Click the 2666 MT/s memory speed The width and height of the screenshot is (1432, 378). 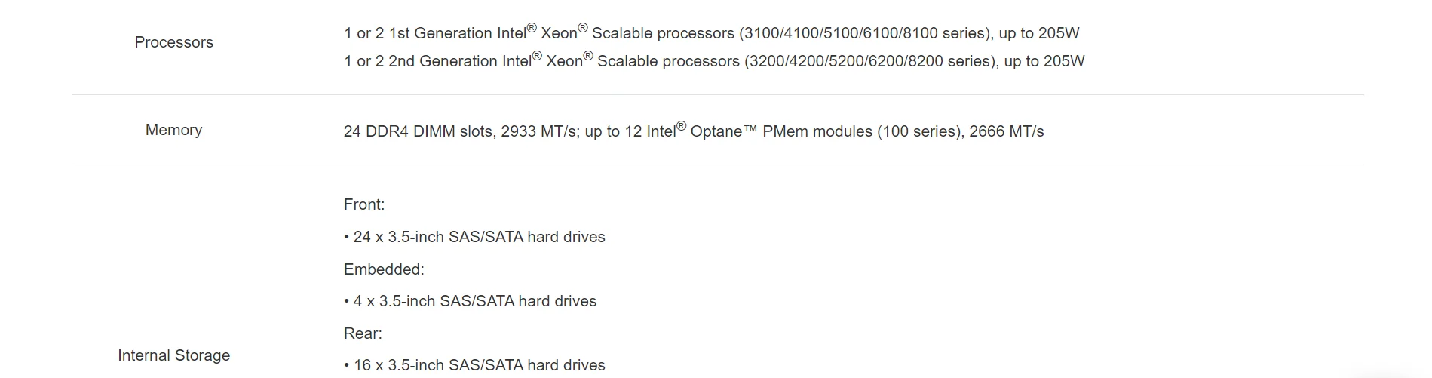click(x=1007, y=131)
